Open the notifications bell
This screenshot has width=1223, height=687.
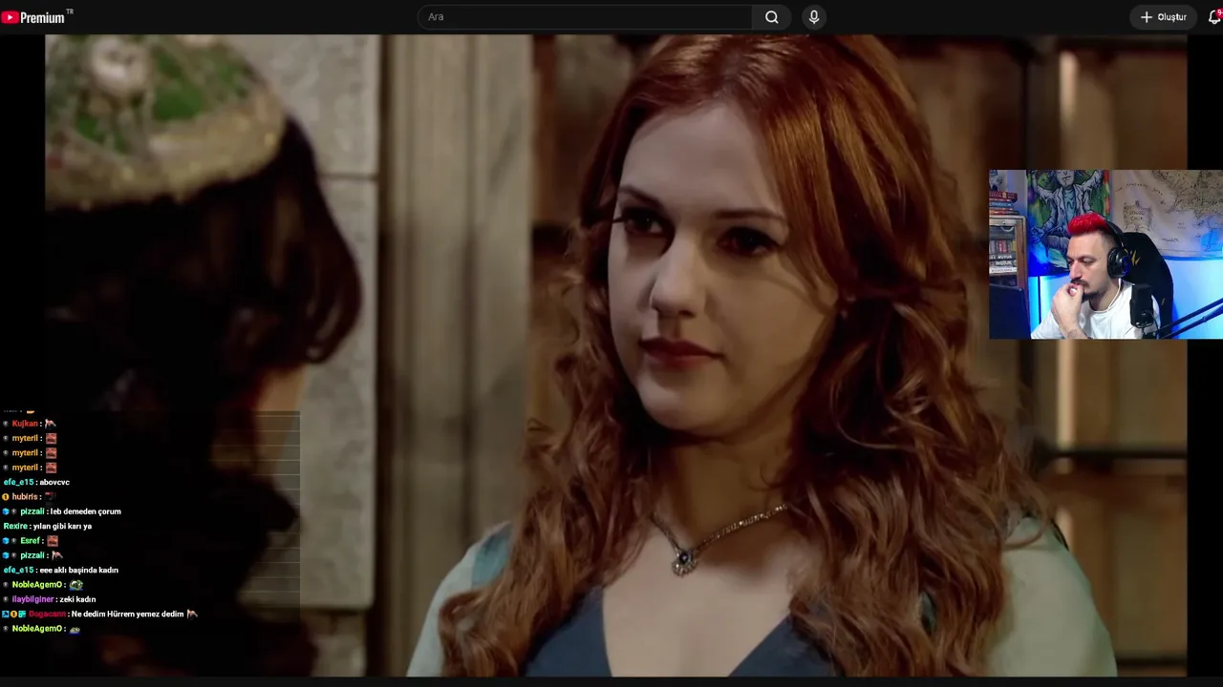(1214, 17)
